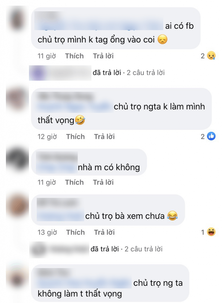The height and width of the screenshot is (303, 222).
Task: Click the 12 giờ timestamp
Action: click(47, 136)
